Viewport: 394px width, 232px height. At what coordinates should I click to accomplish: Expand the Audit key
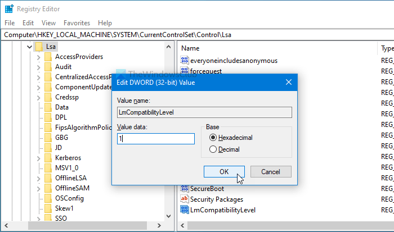tap(38, 67)
